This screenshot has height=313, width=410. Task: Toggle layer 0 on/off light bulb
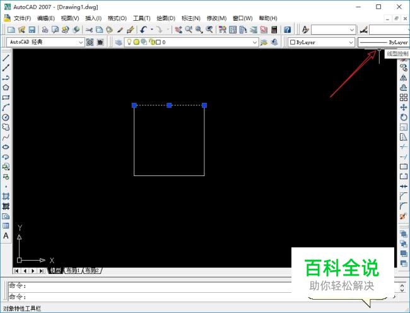(129, 42)
